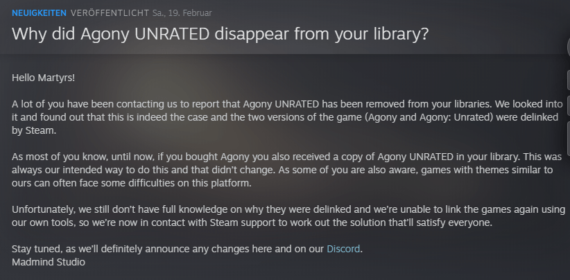The width and height of the screenshot is (570, 280).
Task: Click the round button at top right edge
Action: 568,47
